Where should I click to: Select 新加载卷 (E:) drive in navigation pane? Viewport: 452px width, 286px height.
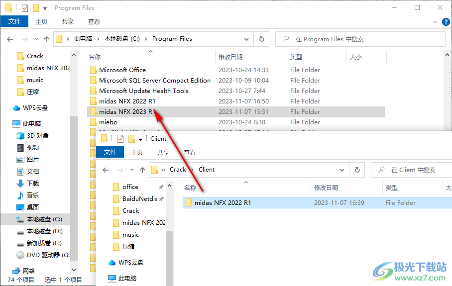39,243
